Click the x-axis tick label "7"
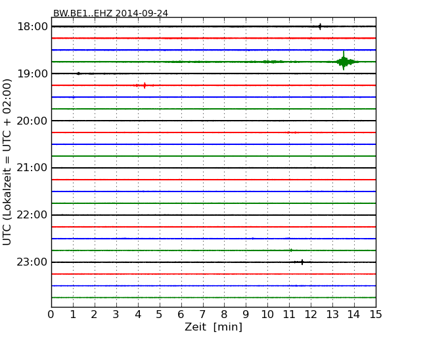The height and width of the screenshot is (341, 427). (202, 315)
